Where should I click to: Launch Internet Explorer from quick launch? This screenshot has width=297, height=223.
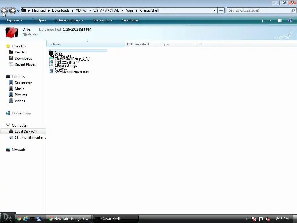[26, 219]
